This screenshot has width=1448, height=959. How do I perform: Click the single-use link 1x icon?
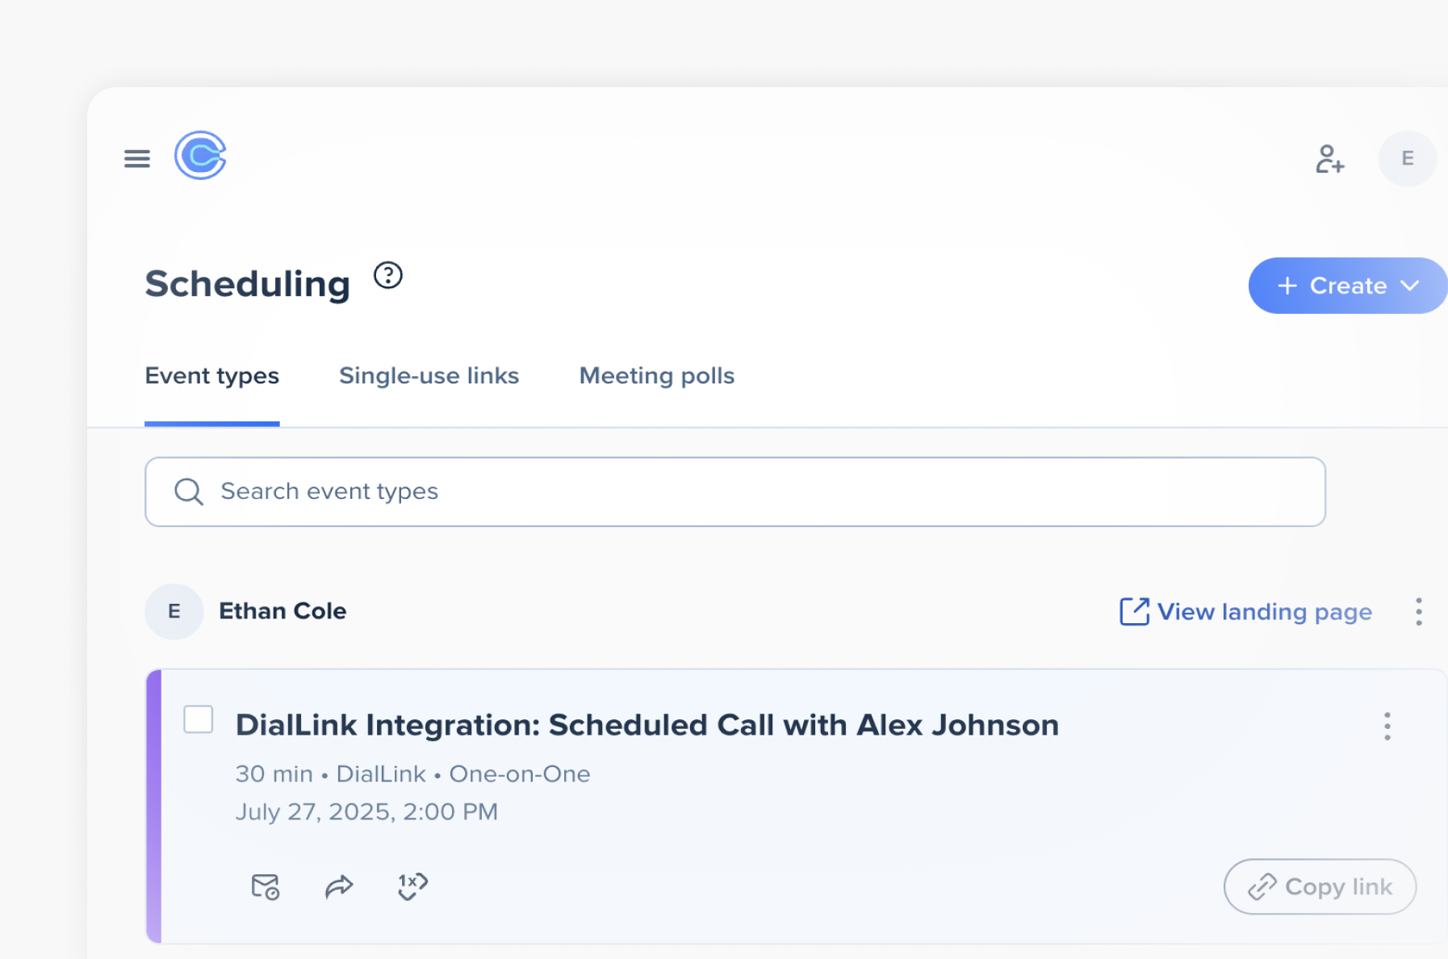coord(412,886)
